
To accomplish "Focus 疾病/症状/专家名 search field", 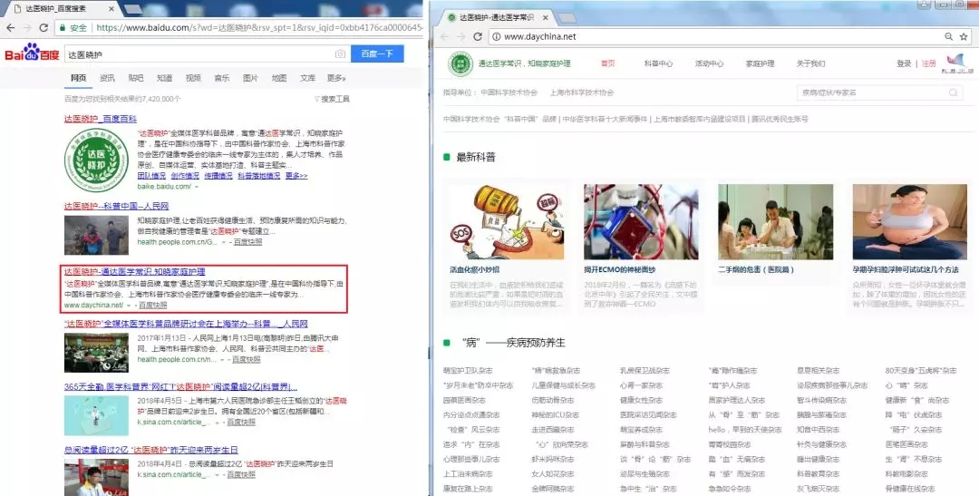I will [874, 92].
